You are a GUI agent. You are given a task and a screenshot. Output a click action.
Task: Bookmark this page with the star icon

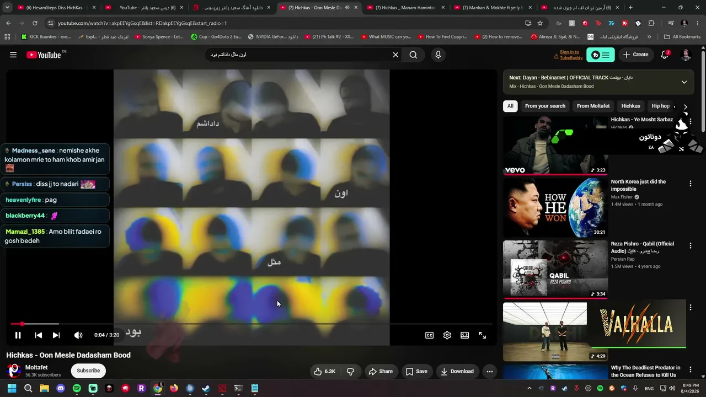click(x=540, y=23)
